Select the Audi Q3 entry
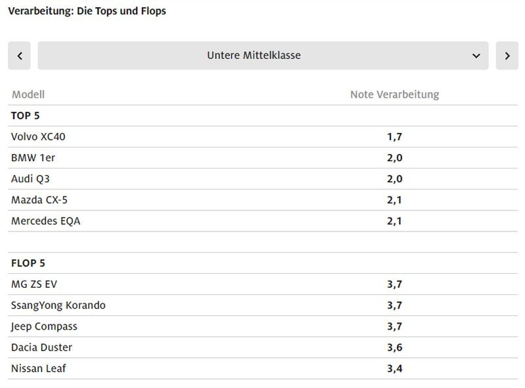The width and height of the screenshot is (525, 388). point(30,179)
